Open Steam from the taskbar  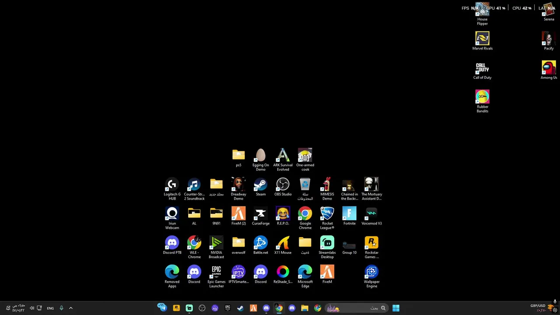coord(240,308)
